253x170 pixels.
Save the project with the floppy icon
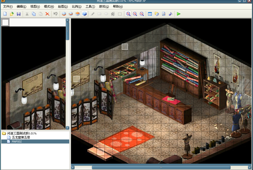pyautogui.click(x=19, y=14)
